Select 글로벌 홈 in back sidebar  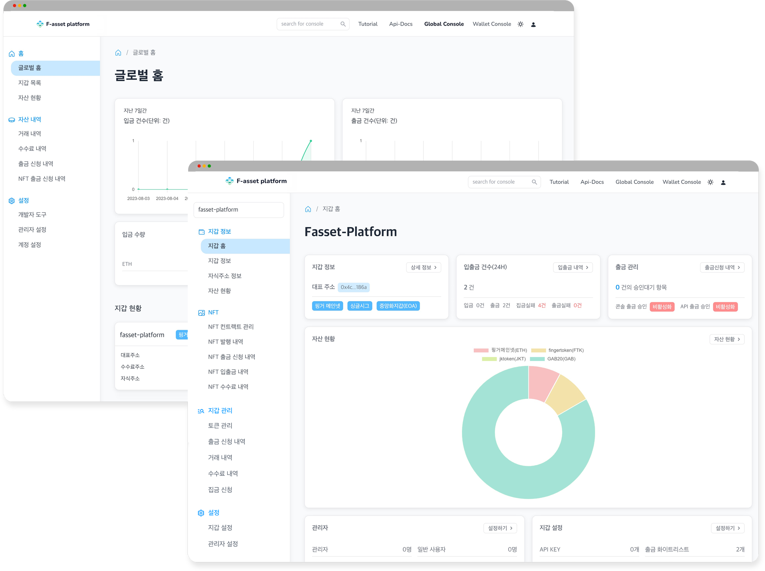coord(55,68)
